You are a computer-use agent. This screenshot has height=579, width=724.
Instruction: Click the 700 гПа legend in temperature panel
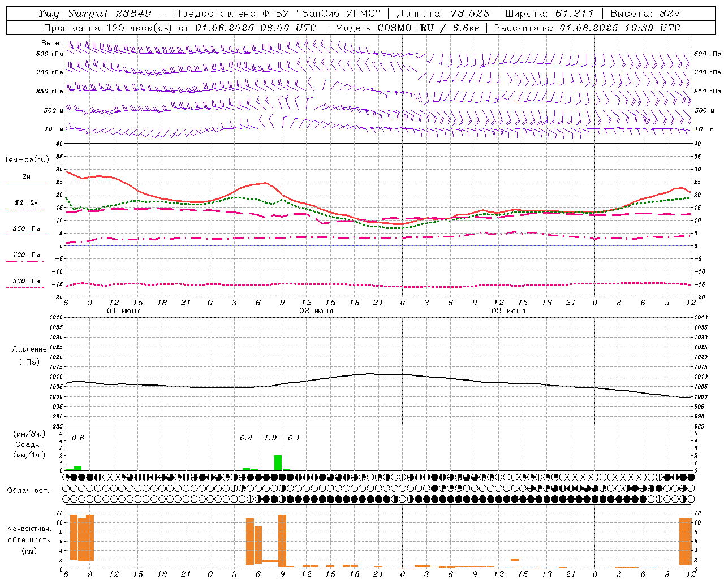[26, 254]
